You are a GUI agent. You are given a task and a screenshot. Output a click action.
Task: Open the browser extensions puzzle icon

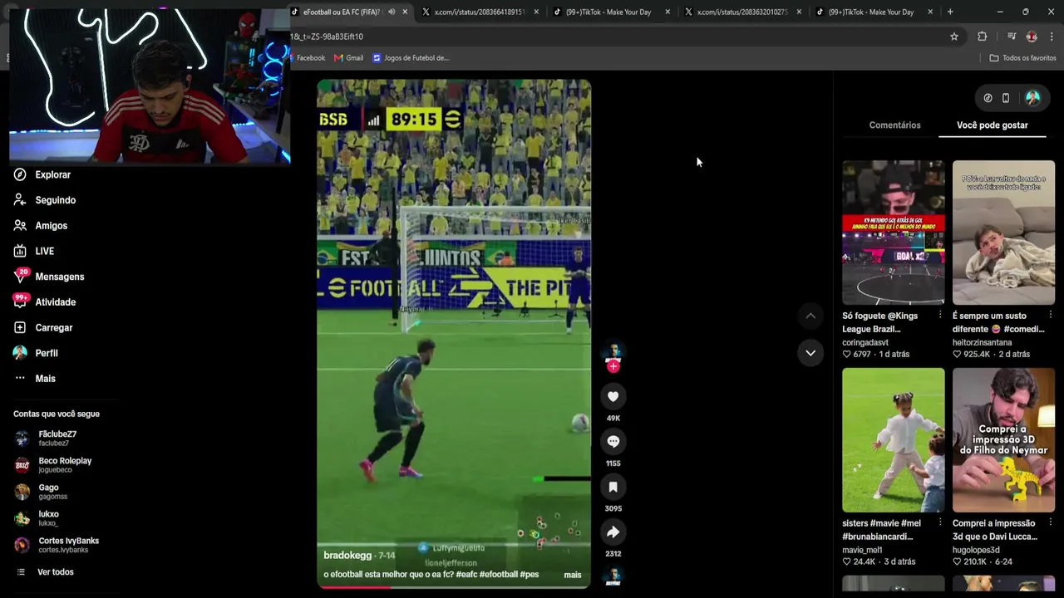(x=982, y=37)
